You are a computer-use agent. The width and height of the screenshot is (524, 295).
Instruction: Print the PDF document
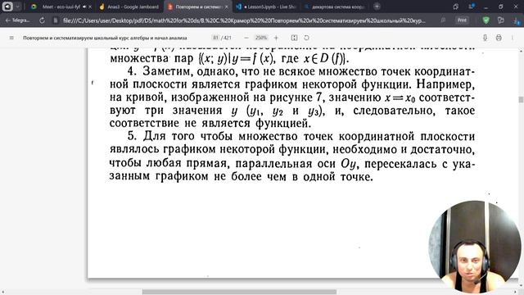pos(499,38)
